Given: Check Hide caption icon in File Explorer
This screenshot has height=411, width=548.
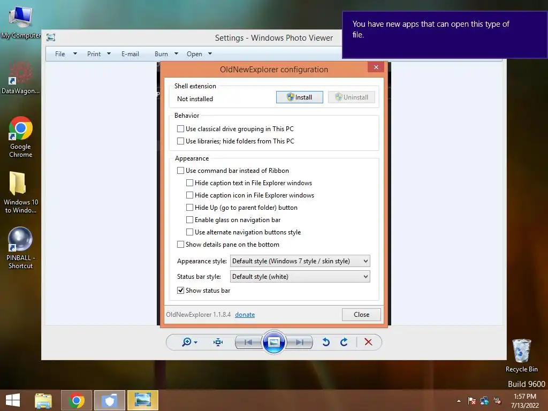Looking at the screenshot, I should pyautogui.click(x=250, y=195).
